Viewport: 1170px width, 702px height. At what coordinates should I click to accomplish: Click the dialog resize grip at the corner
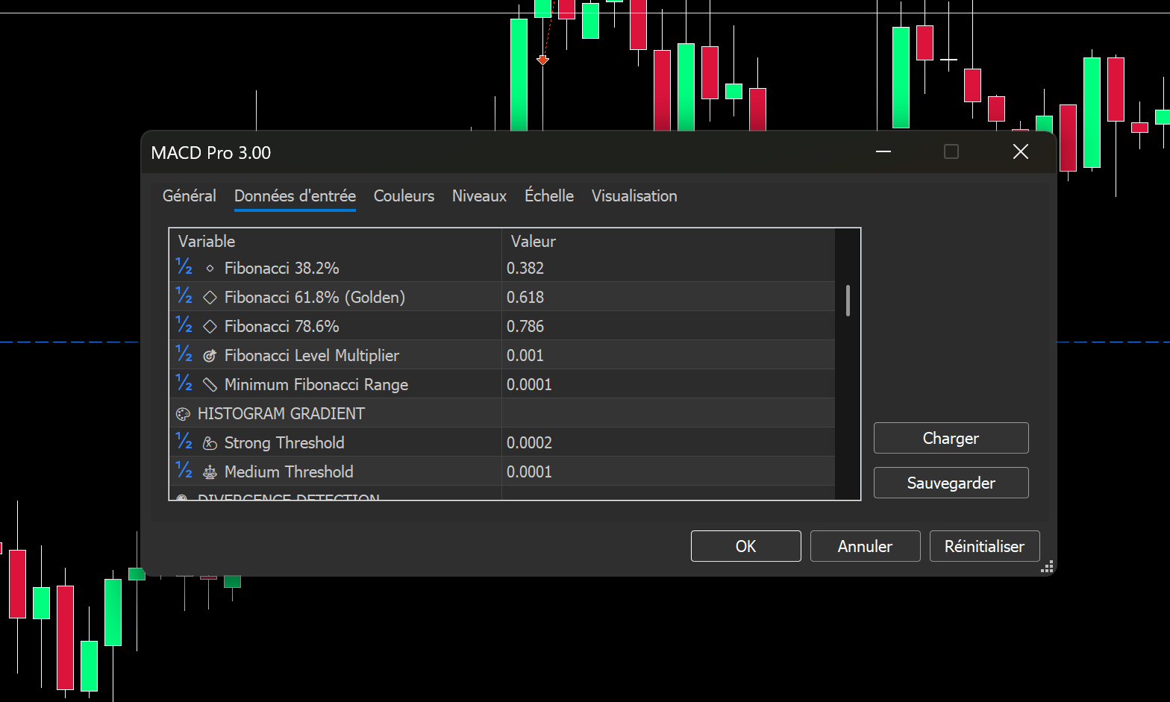[1047, 567]
